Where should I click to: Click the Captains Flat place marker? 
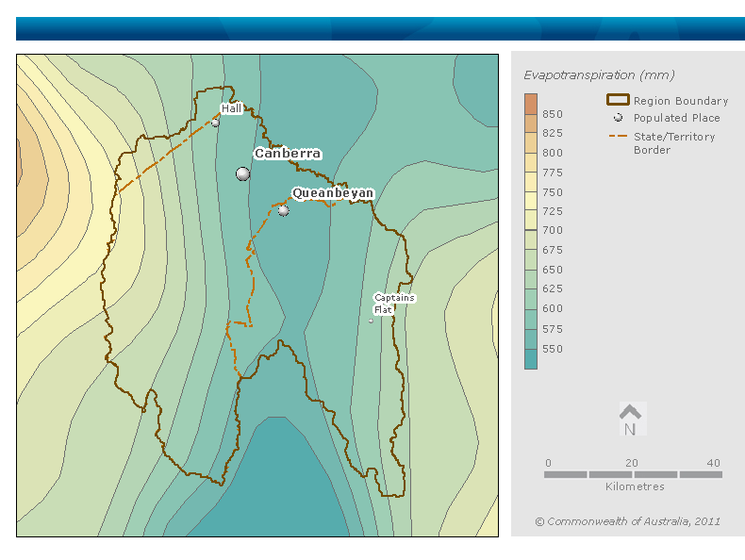[371, 321]
